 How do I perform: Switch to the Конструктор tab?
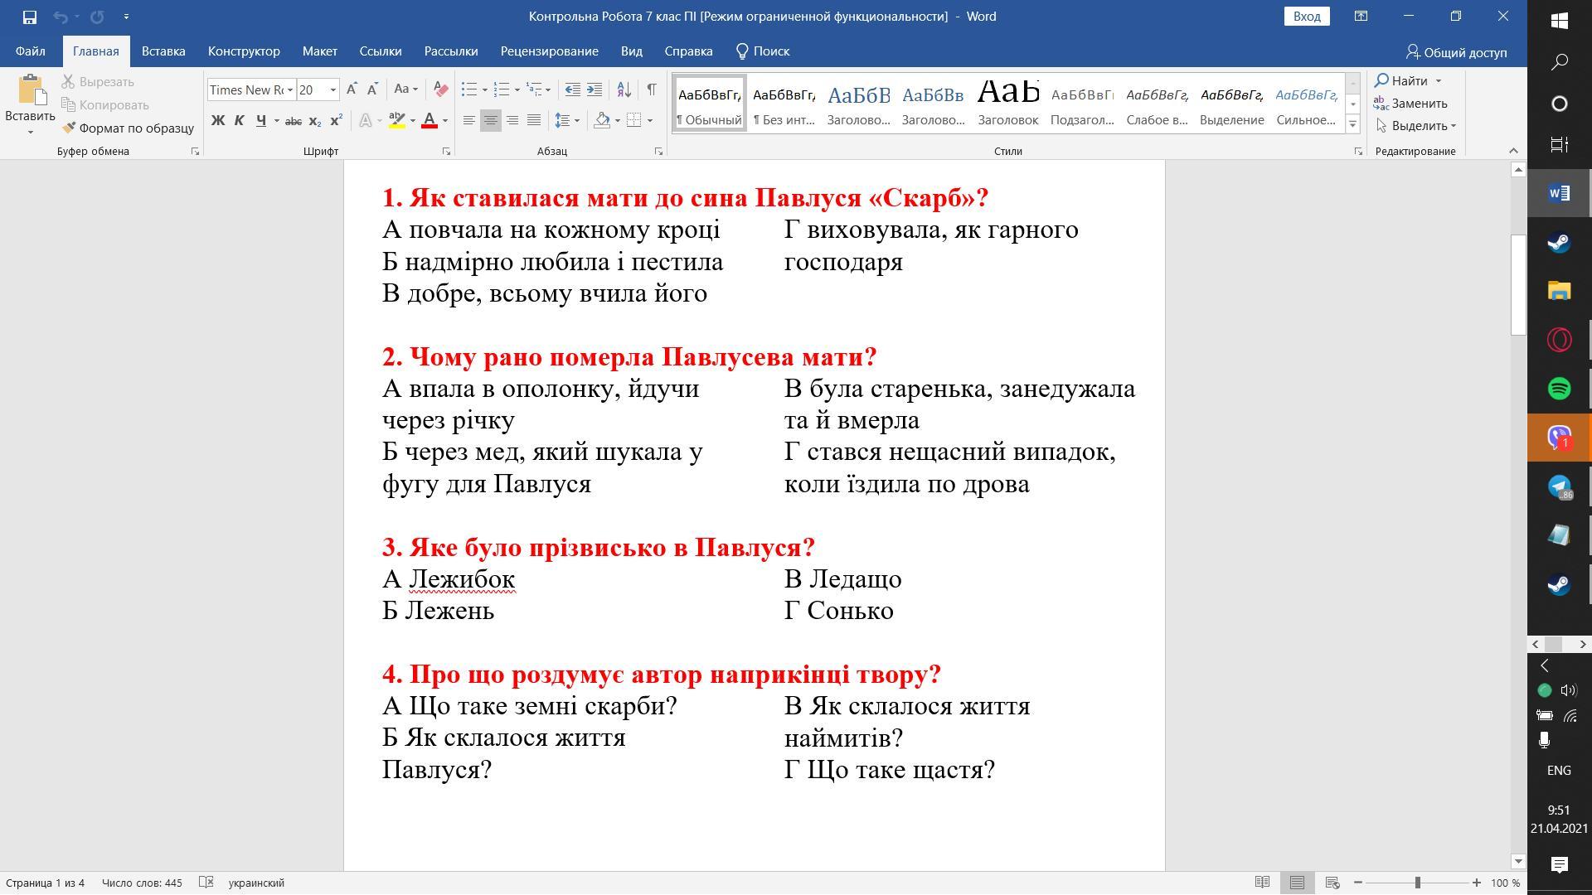point(244,51)
